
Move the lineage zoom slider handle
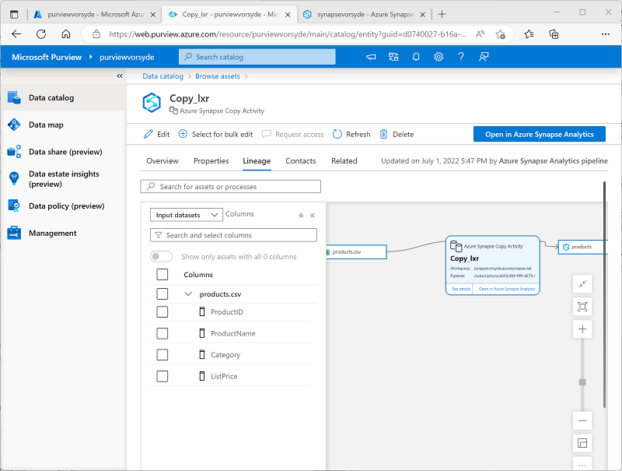point(582,382)
